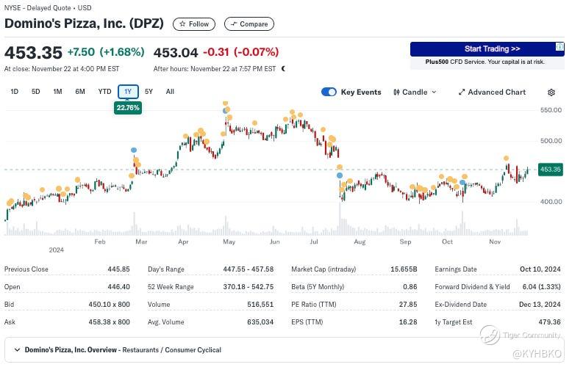Viewport: 572px width, 367px height.
Task: Click the blue event marker in October
Action: pyautogui.click(x=462, y=183)
